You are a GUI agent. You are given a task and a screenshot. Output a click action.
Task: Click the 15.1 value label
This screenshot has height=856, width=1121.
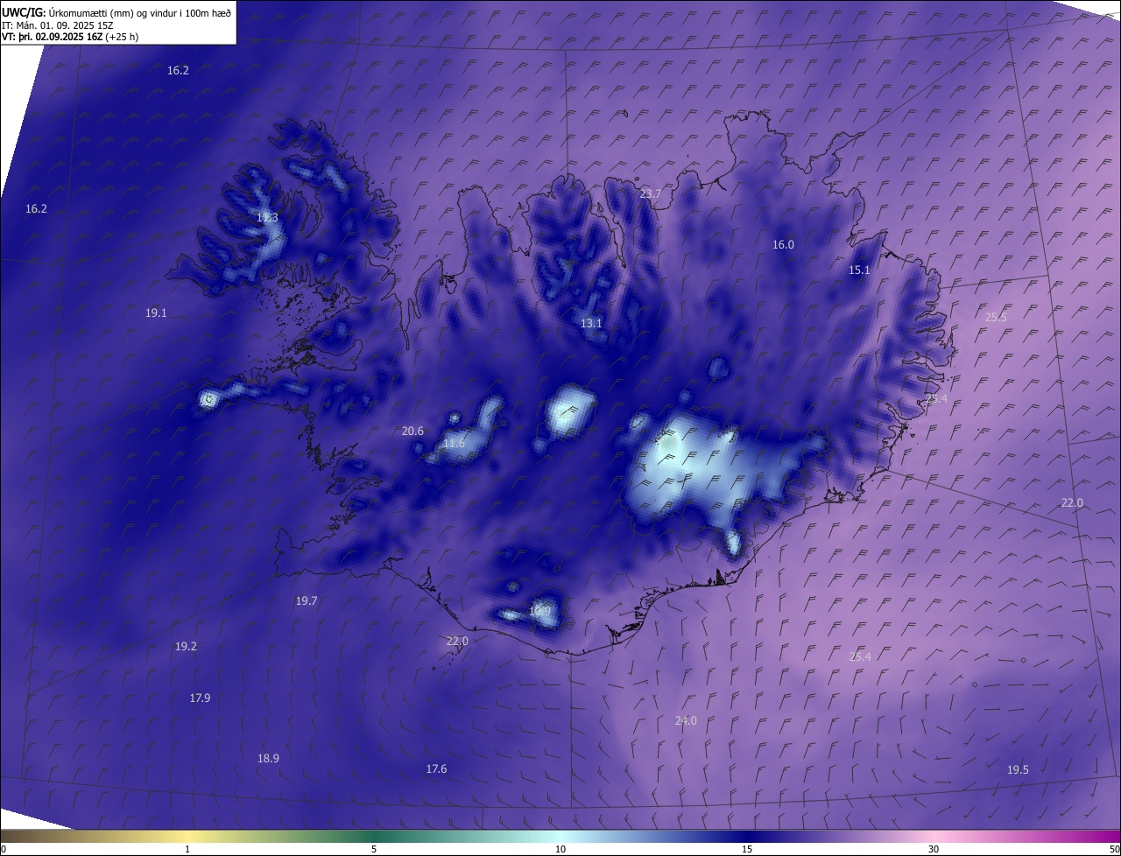tap(859, 270)
